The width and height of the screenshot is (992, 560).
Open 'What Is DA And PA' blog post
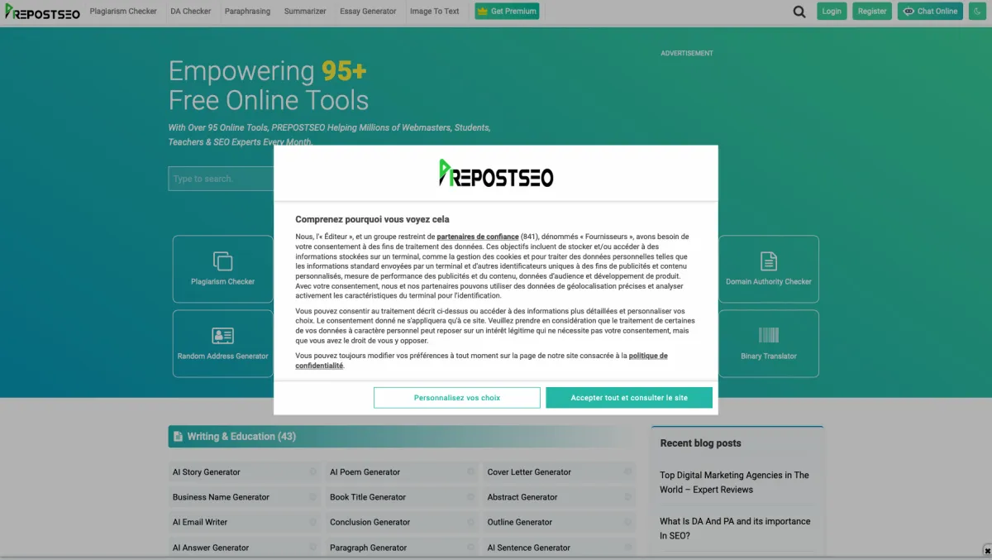coord(735,529)
